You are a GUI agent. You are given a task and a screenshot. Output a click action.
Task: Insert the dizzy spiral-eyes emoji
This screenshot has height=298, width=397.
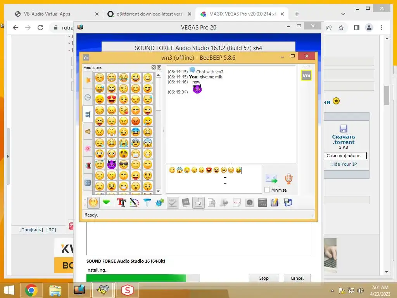pyautogui.click(x=124, y=154)
